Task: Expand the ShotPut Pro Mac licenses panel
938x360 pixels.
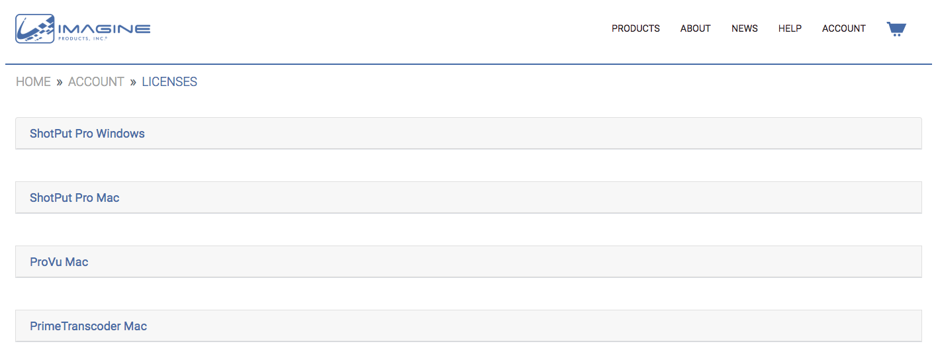Action: 469,198
